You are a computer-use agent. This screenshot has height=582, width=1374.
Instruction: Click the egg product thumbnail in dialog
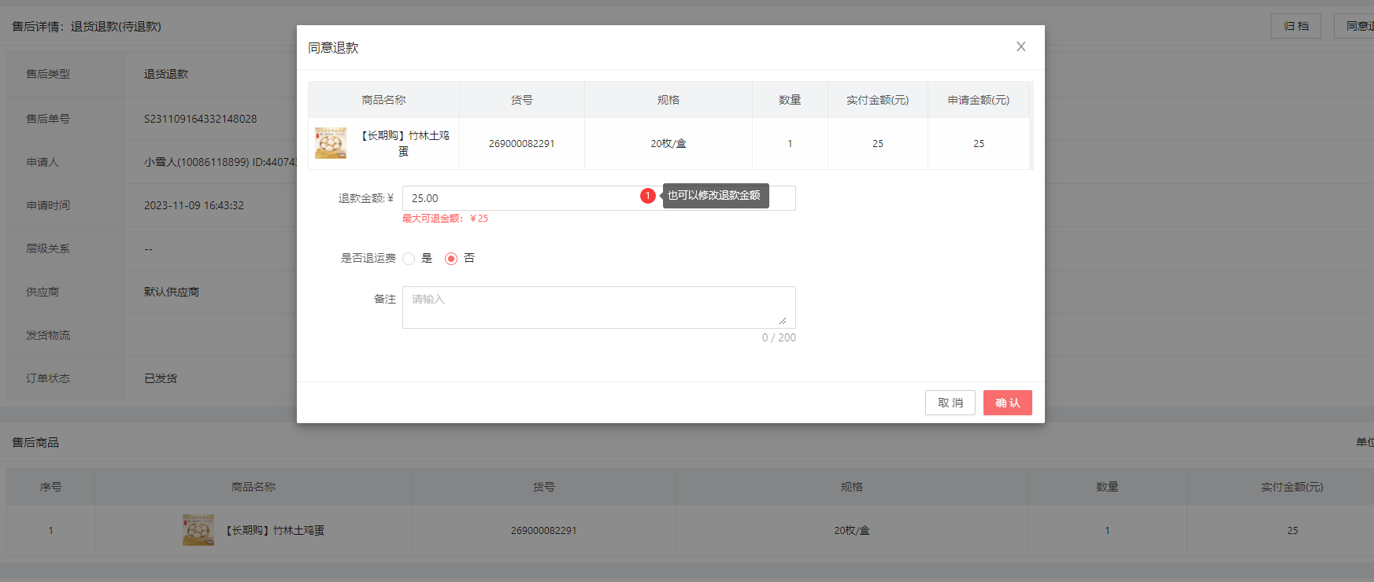pos(331,143)
